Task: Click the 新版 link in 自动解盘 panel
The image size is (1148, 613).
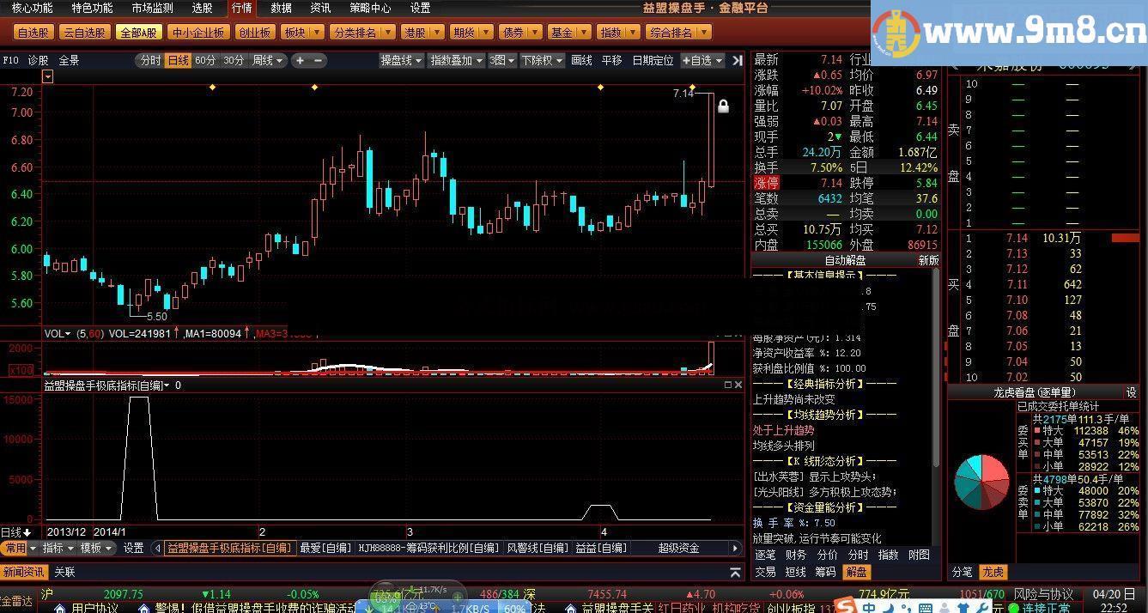Action: pos(928,260)
